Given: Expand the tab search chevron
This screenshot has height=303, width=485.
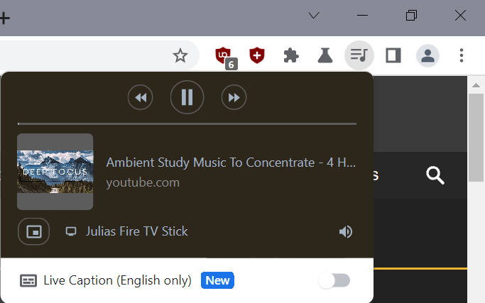Looking at the screenshot, I should pyautogui.click(x=314, y=16).
